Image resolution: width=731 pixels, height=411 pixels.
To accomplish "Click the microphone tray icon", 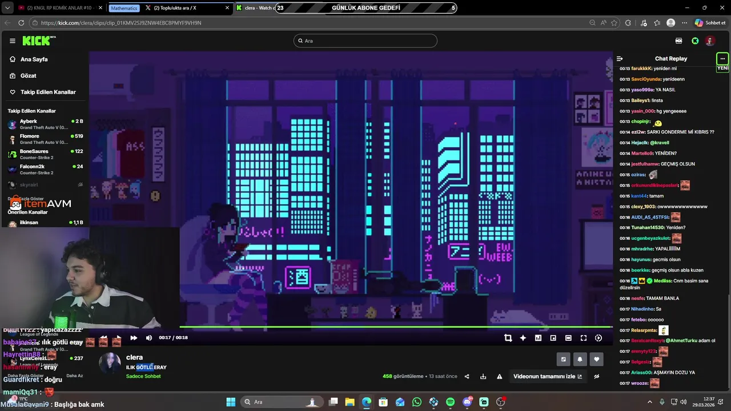I will coord(662,402).
